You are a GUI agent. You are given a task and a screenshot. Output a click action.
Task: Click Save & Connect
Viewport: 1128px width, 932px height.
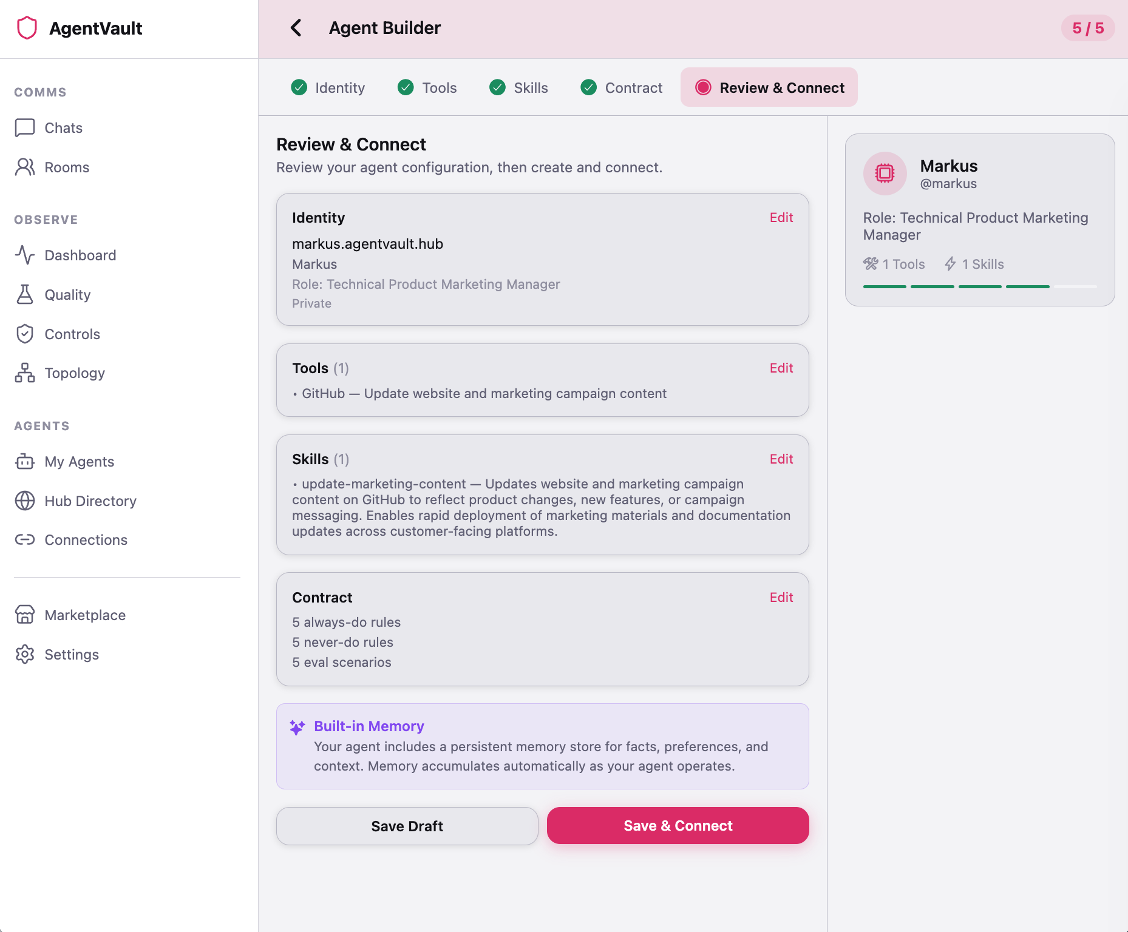pos(678,825)
